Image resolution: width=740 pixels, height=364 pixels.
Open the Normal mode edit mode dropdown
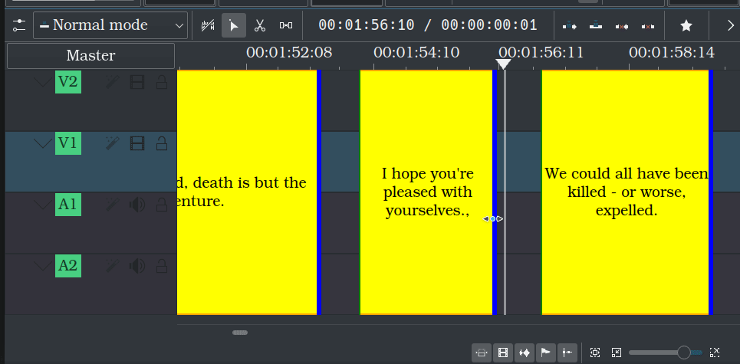click(x=110, y=25)
